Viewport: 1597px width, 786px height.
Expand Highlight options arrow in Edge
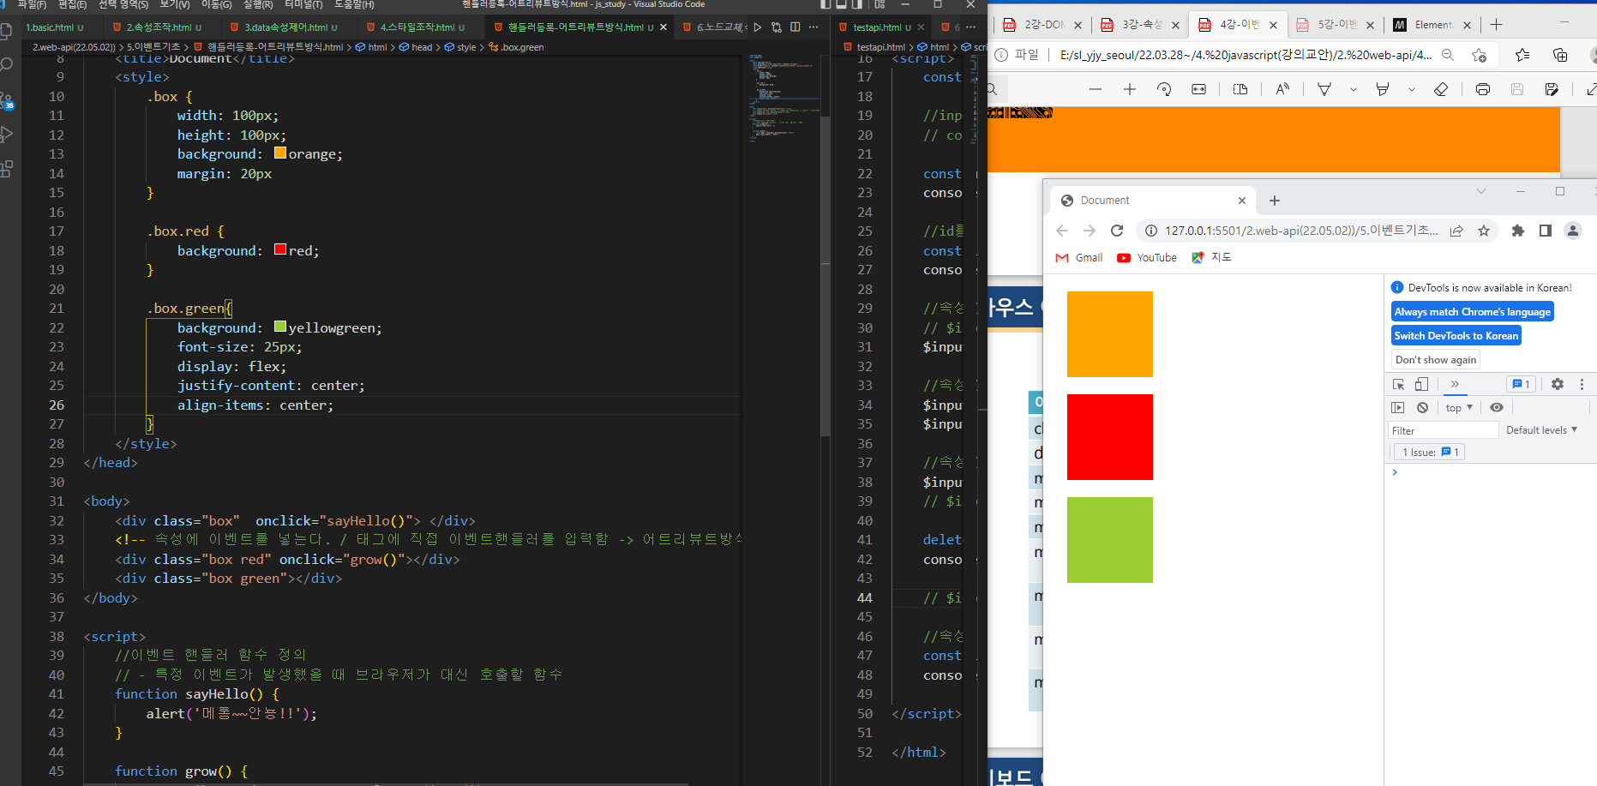(x=1412, y=89)
